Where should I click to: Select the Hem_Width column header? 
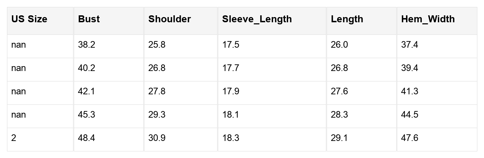point(428,19)
